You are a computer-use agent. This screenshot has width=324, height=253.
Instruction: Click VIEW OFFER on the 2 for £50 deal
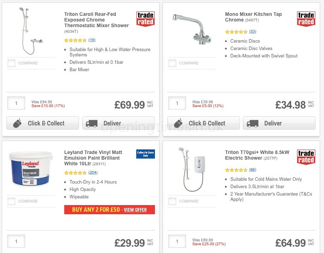134,210
